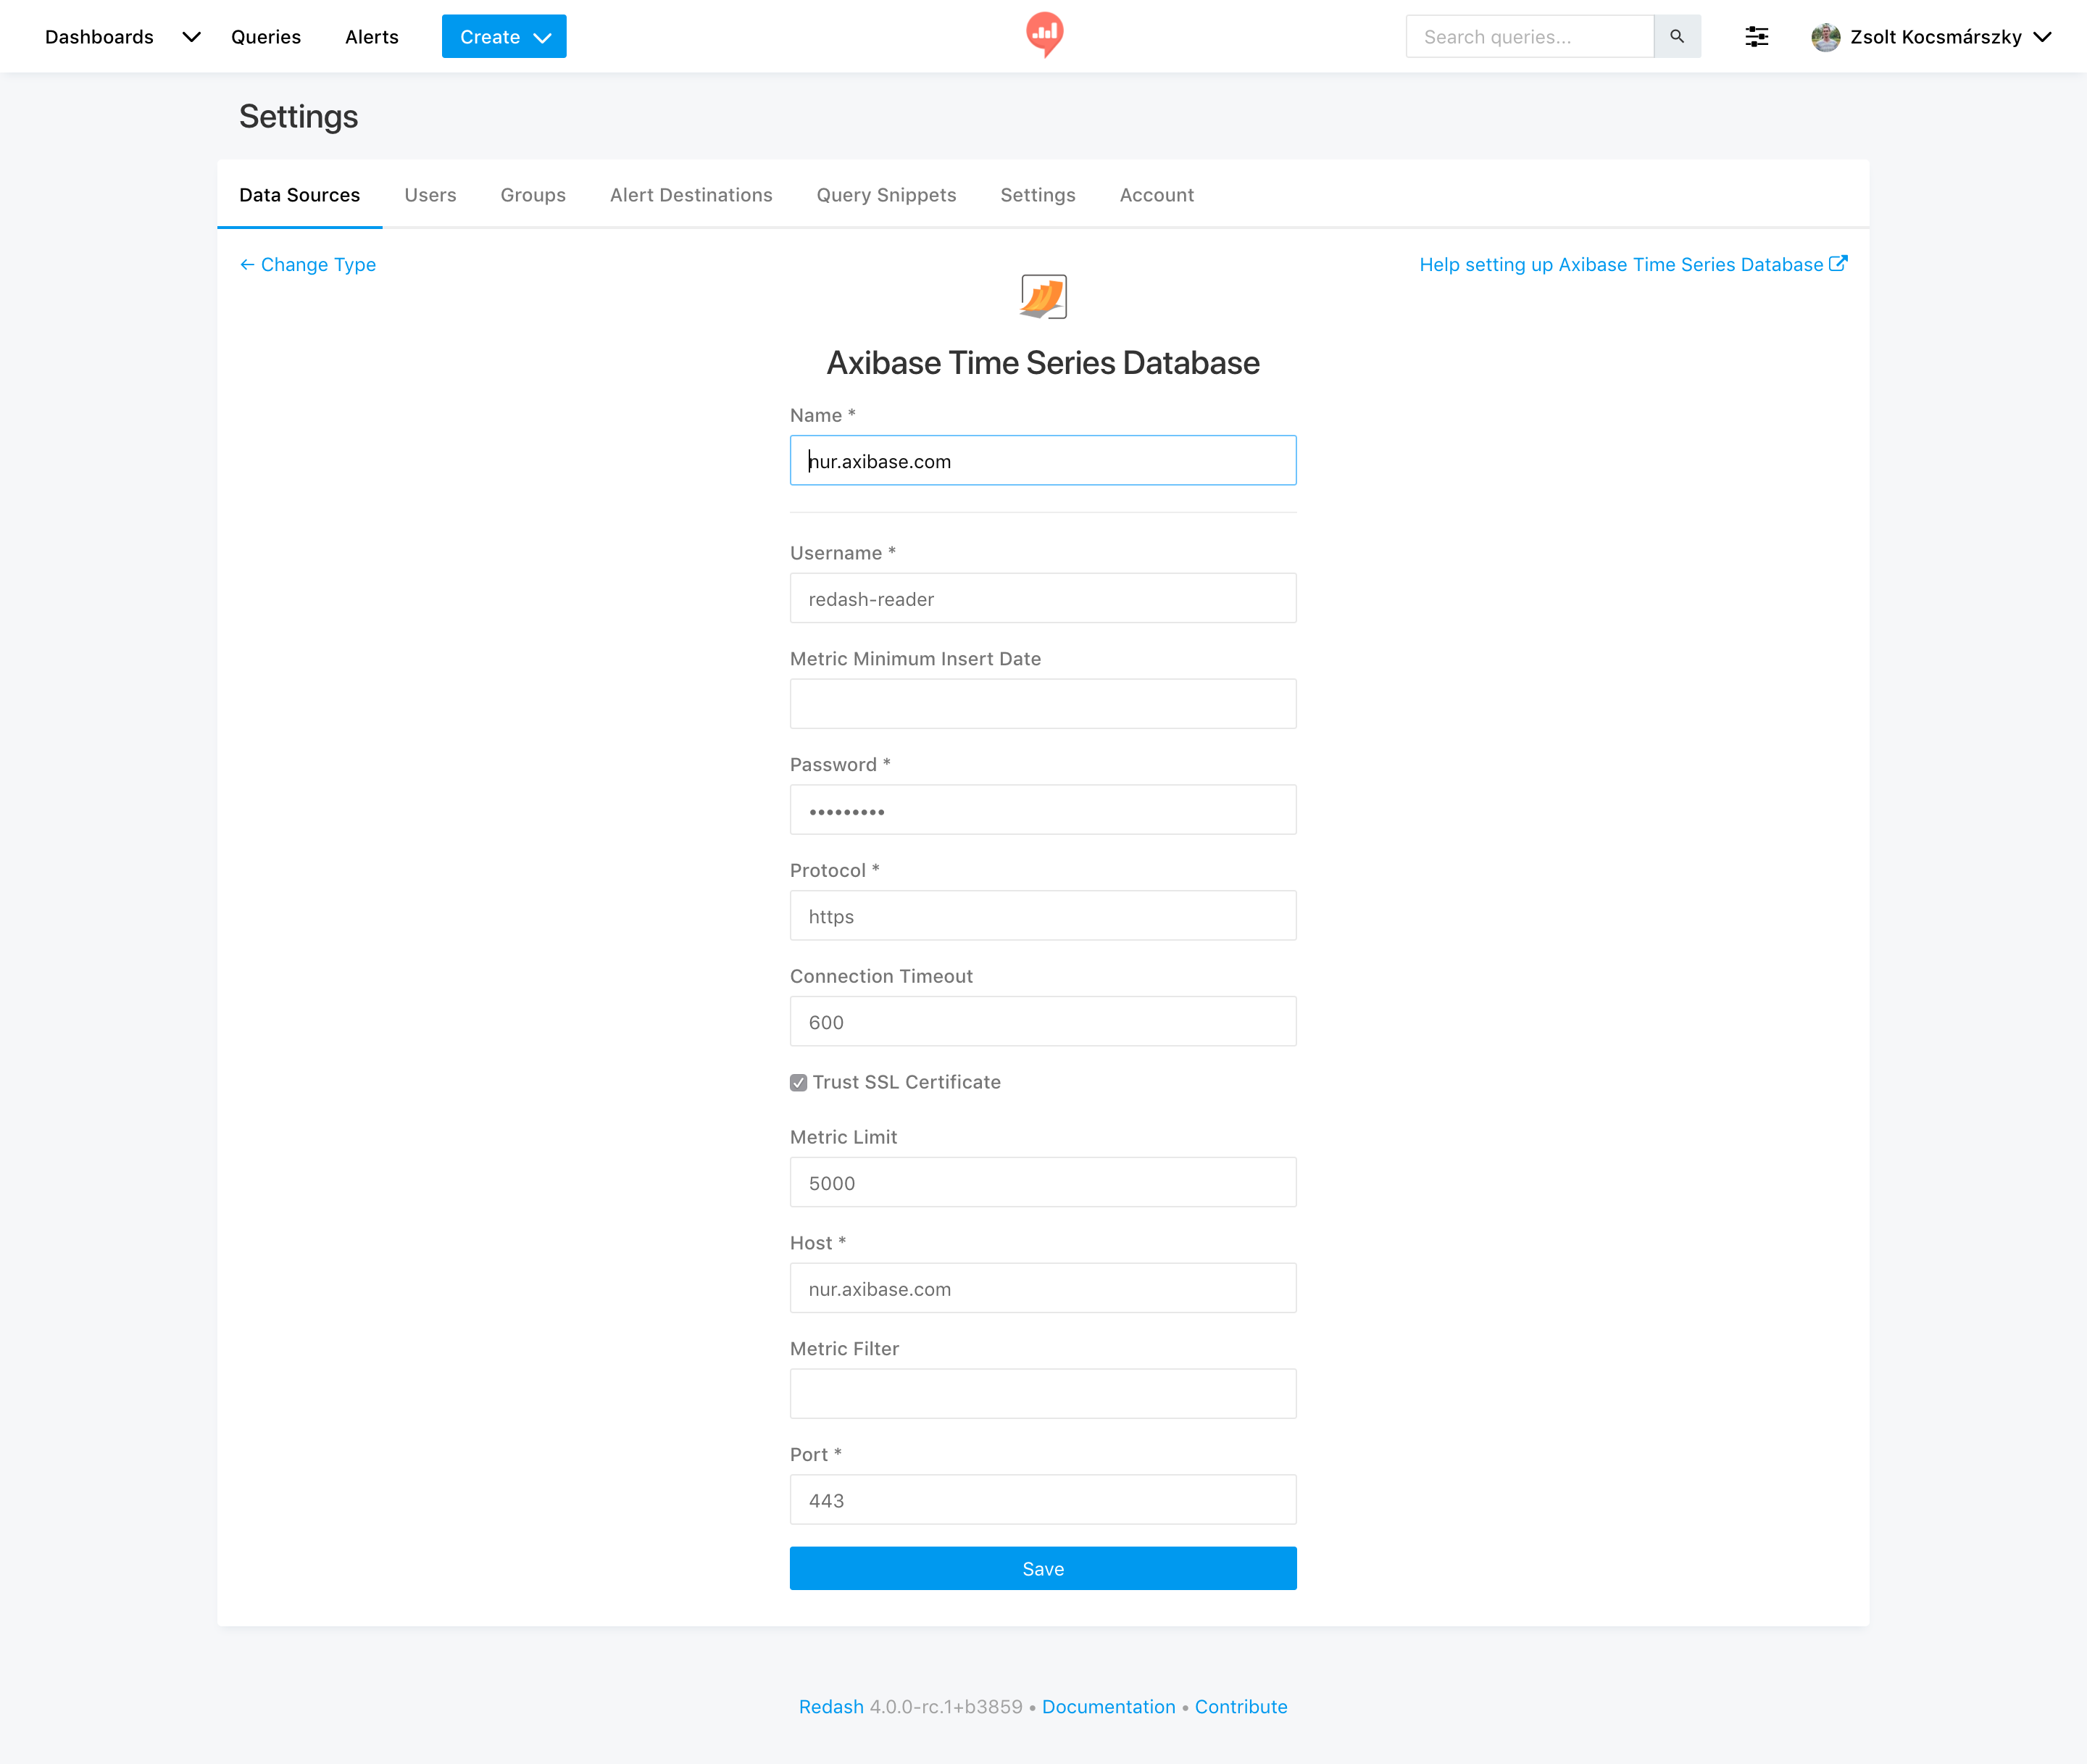Click the Change Type back link
Screen dimensions: 2087x1764
(308, 265)
